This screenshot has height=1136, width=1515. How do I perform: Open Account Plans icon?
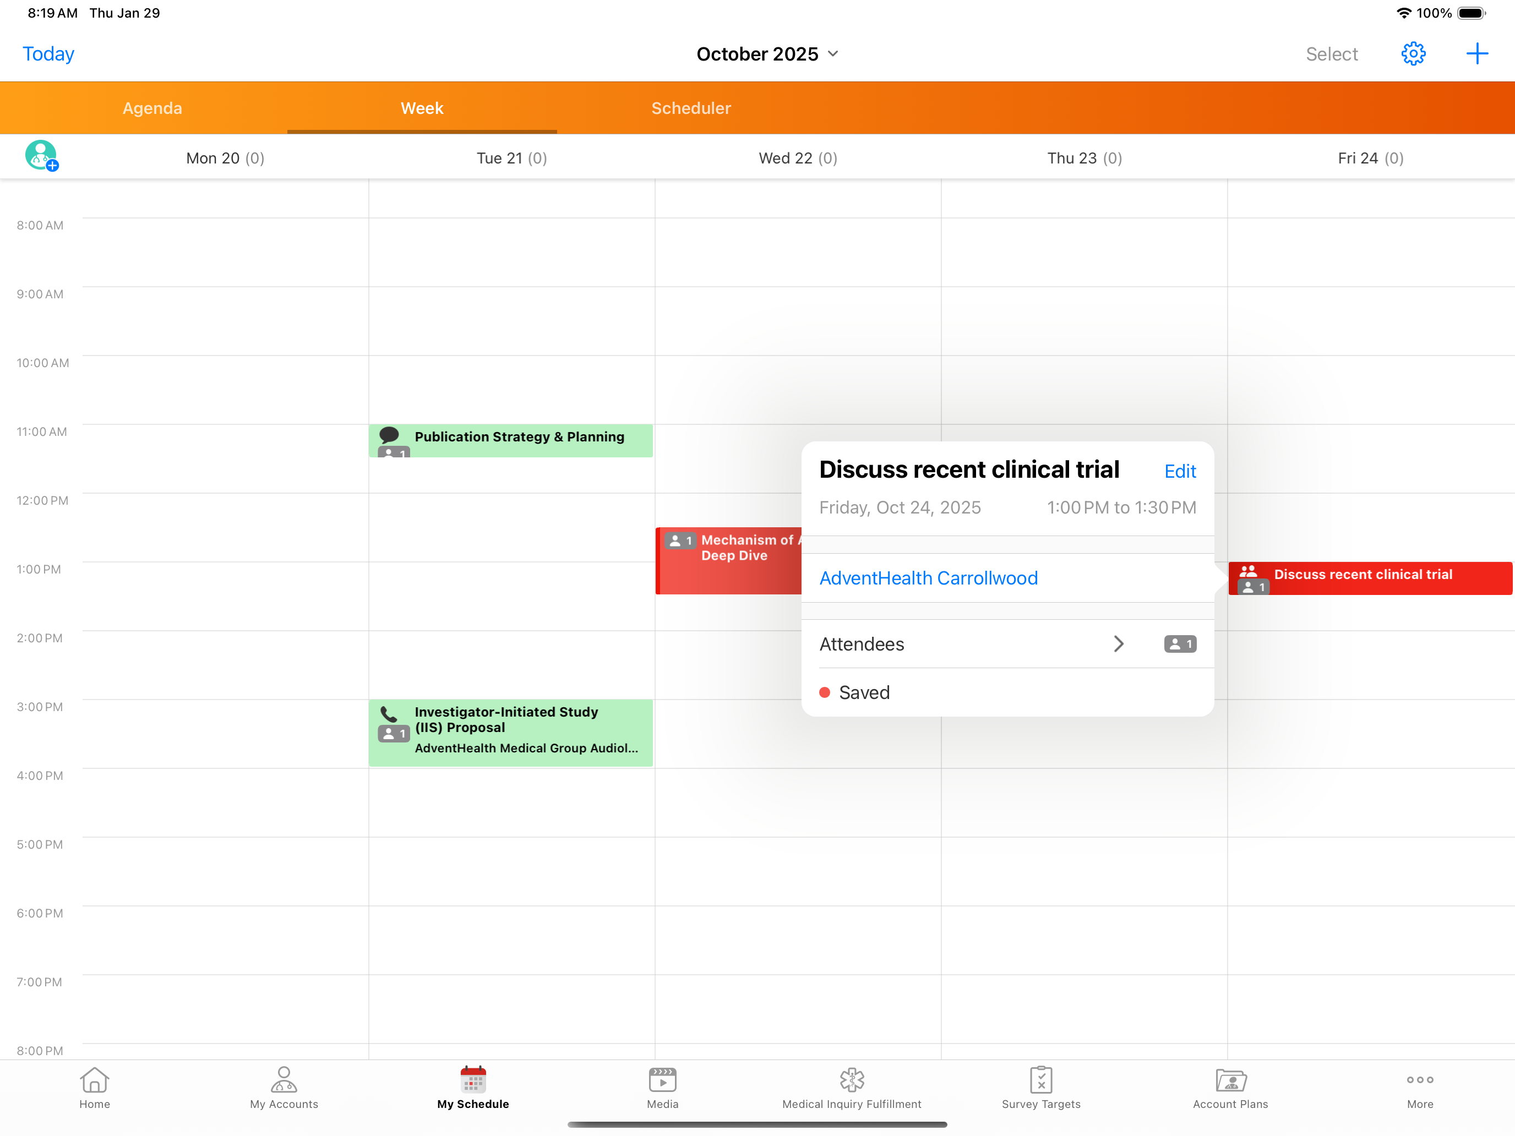[1230, 1080]
